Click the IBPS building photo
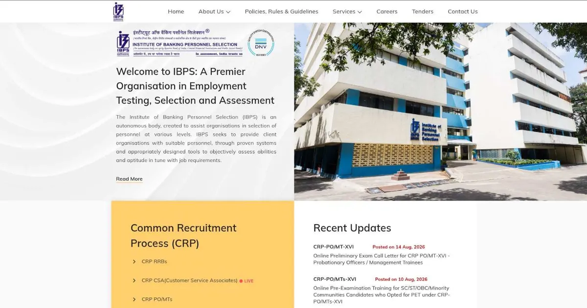The width and height of the screenshot is (587, 308). point(440,112)
